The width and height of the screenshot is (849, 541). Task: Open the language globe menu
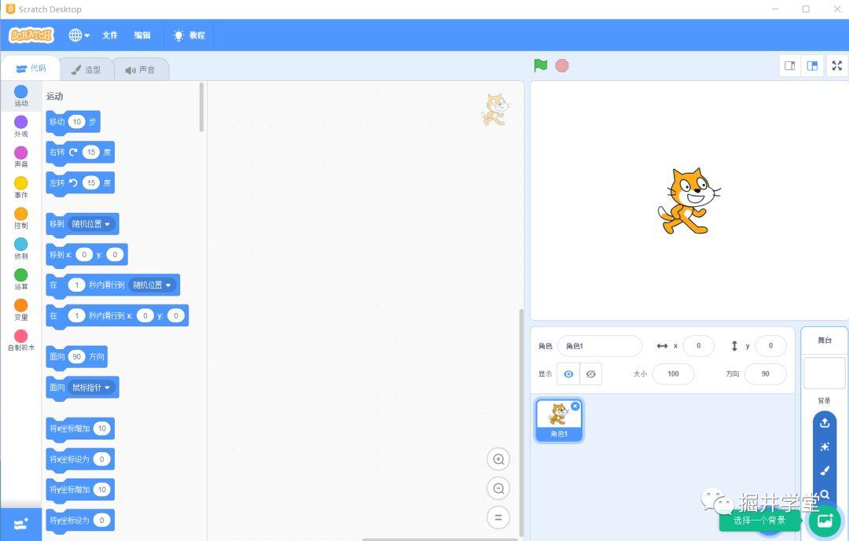pyautogui.click(x=79, y=35)
